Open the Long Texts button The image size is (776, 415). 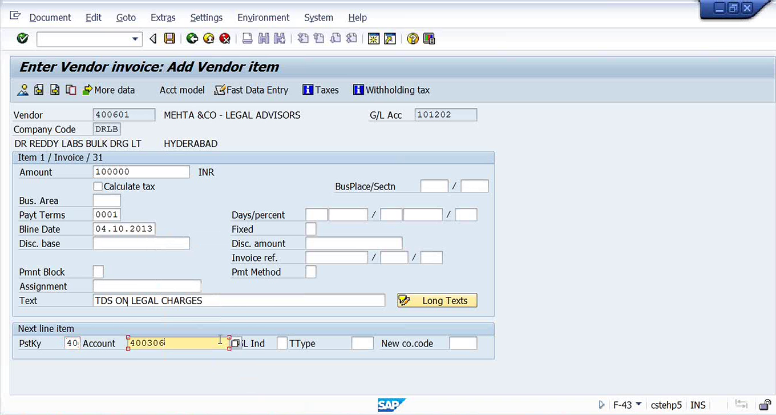click(x=437, y=300)
